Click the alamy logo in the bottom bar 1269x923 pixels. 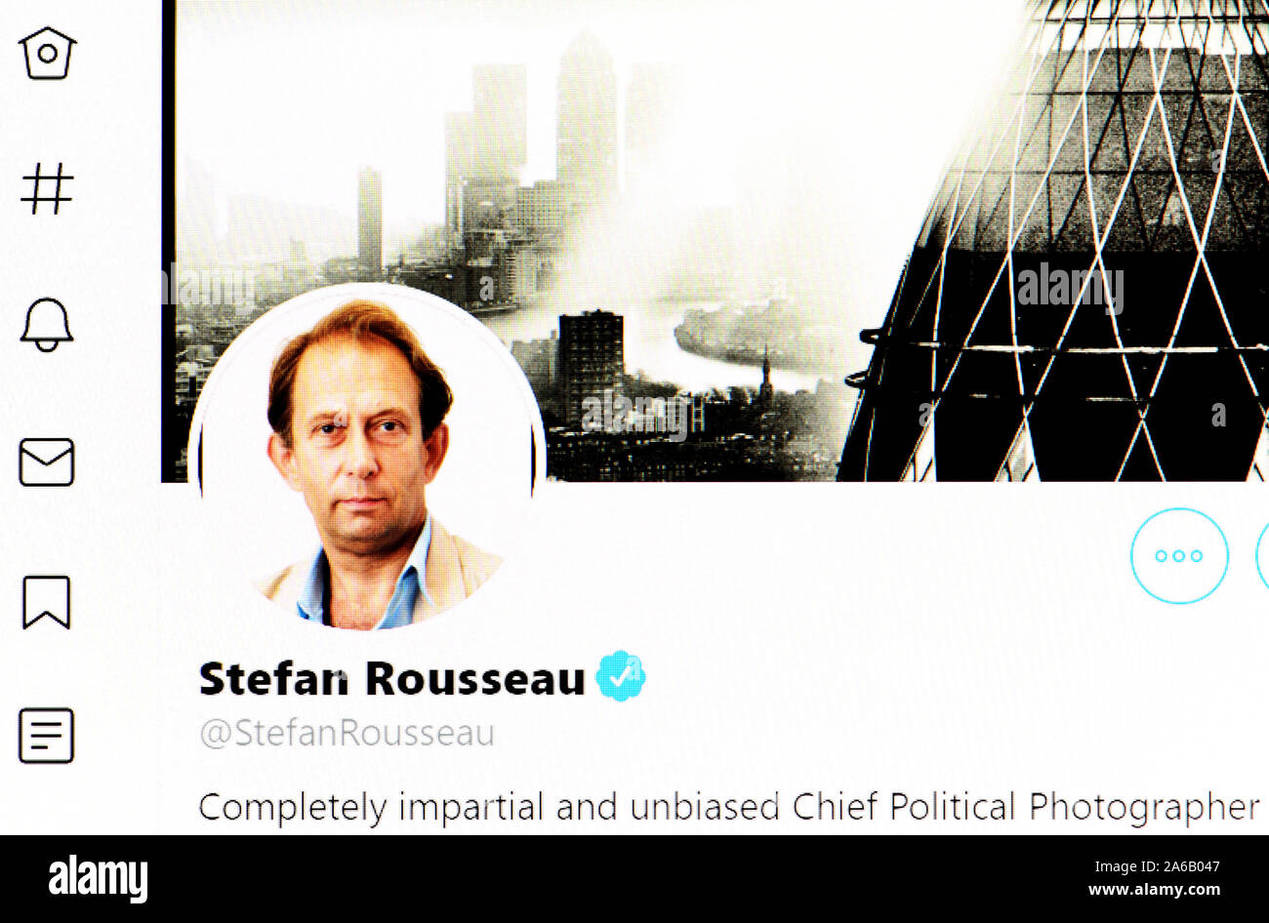click(x=98, y=879)
